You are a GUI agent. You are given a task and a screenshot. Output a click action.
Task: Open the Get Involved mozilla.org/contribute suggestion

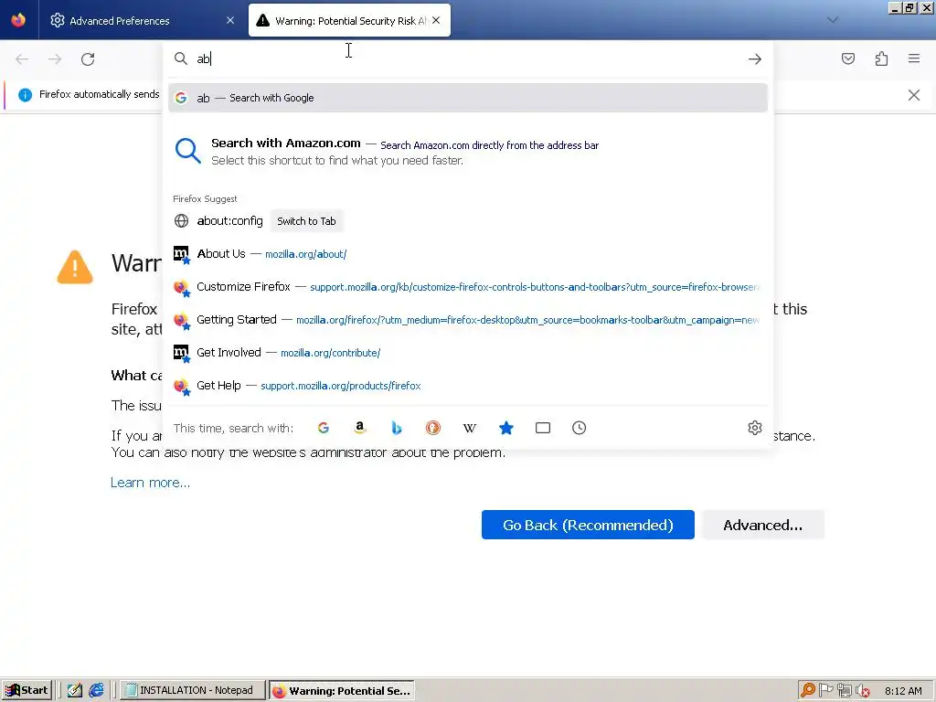click(x=468, y=352)
